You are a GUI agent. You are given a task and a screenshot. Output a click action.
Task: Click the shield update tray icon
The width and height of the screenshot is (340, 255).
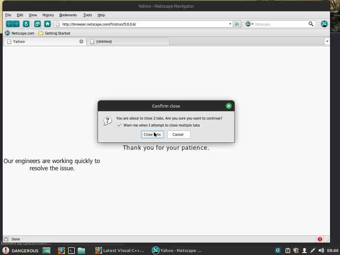coord(296,250)
